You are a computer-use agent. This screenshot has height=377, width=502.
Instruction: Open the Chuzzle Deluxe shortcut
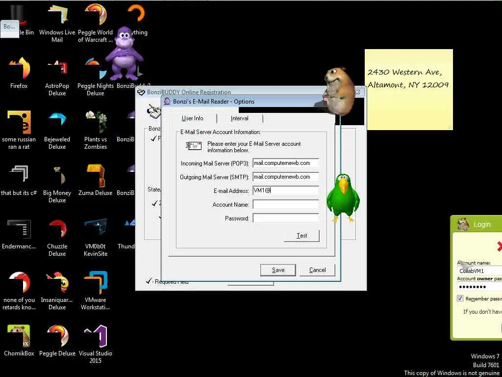57,238
